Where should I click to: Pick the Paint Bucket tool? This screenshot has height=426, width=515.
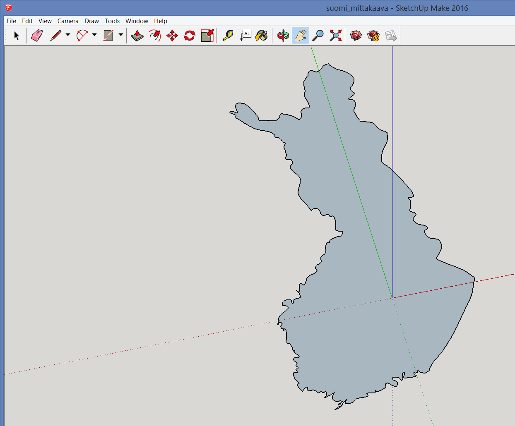coord(262,36)
